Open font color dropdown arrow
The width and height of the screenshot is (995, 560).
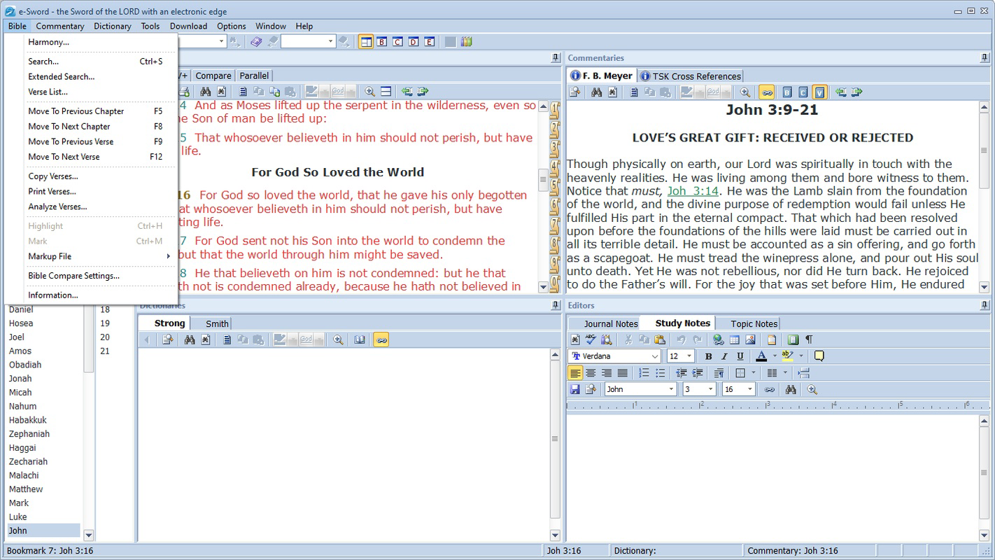[x=774, y=356]
